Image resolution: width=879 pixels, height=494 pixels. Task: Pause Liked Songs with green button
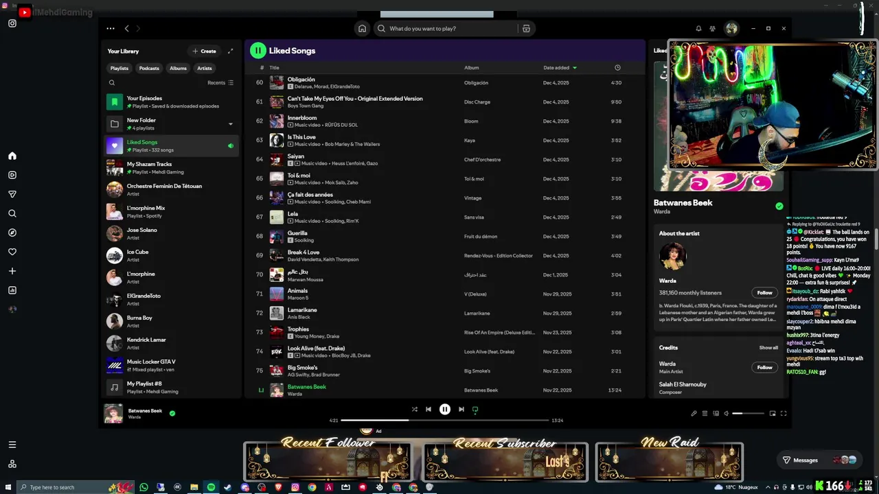258,50
